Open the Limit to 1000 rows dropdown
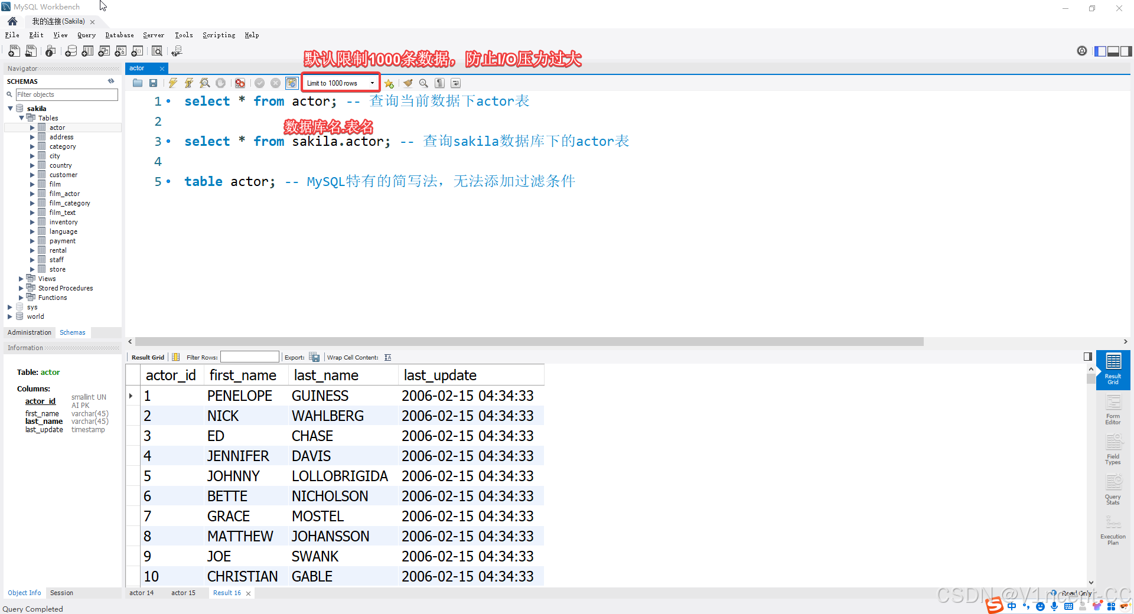1134x614 pixels. click(x=341, y=83)
